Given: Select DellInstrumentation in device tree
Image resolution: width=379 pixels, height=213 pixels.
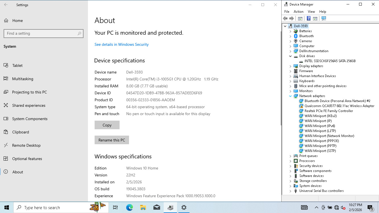Looking at the screenshot, I should [x=314, y=51].
